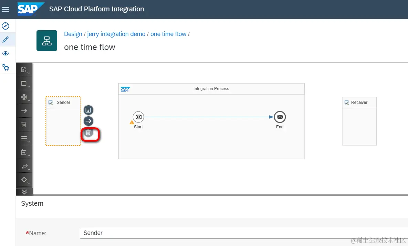Viewport: 408px width, 246px height.
Task: Click the Start event label
Action: [x=138, y=127]
